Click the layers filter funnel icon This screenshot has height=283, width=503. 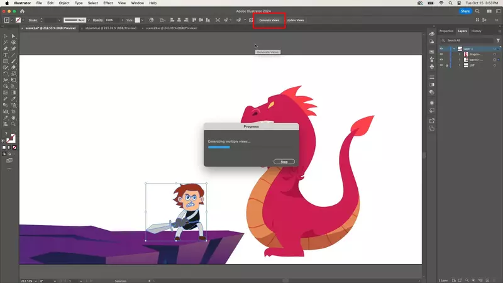click(x=498, y=40)
